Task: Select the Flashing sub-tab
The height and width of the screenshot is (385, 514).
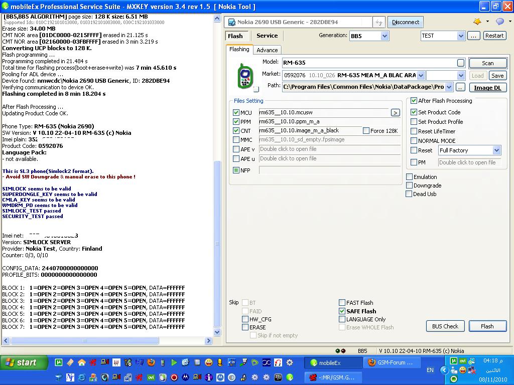Action: 239,49
